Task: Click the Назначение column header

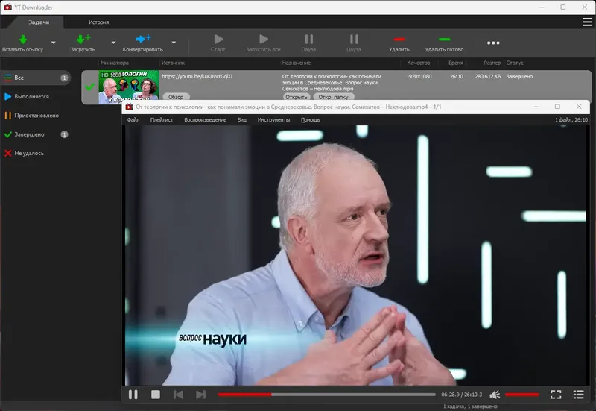Action: pyautogui.click(x=297, y=63)
